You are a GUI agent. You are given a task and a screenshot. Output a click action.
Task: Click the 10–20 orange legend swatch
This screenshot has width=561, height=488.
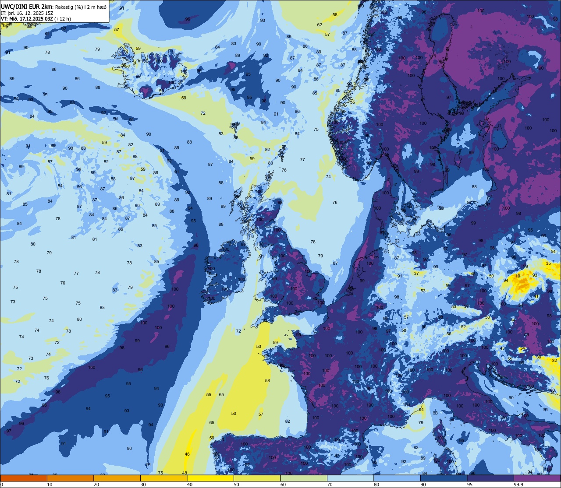coord(70,478)
